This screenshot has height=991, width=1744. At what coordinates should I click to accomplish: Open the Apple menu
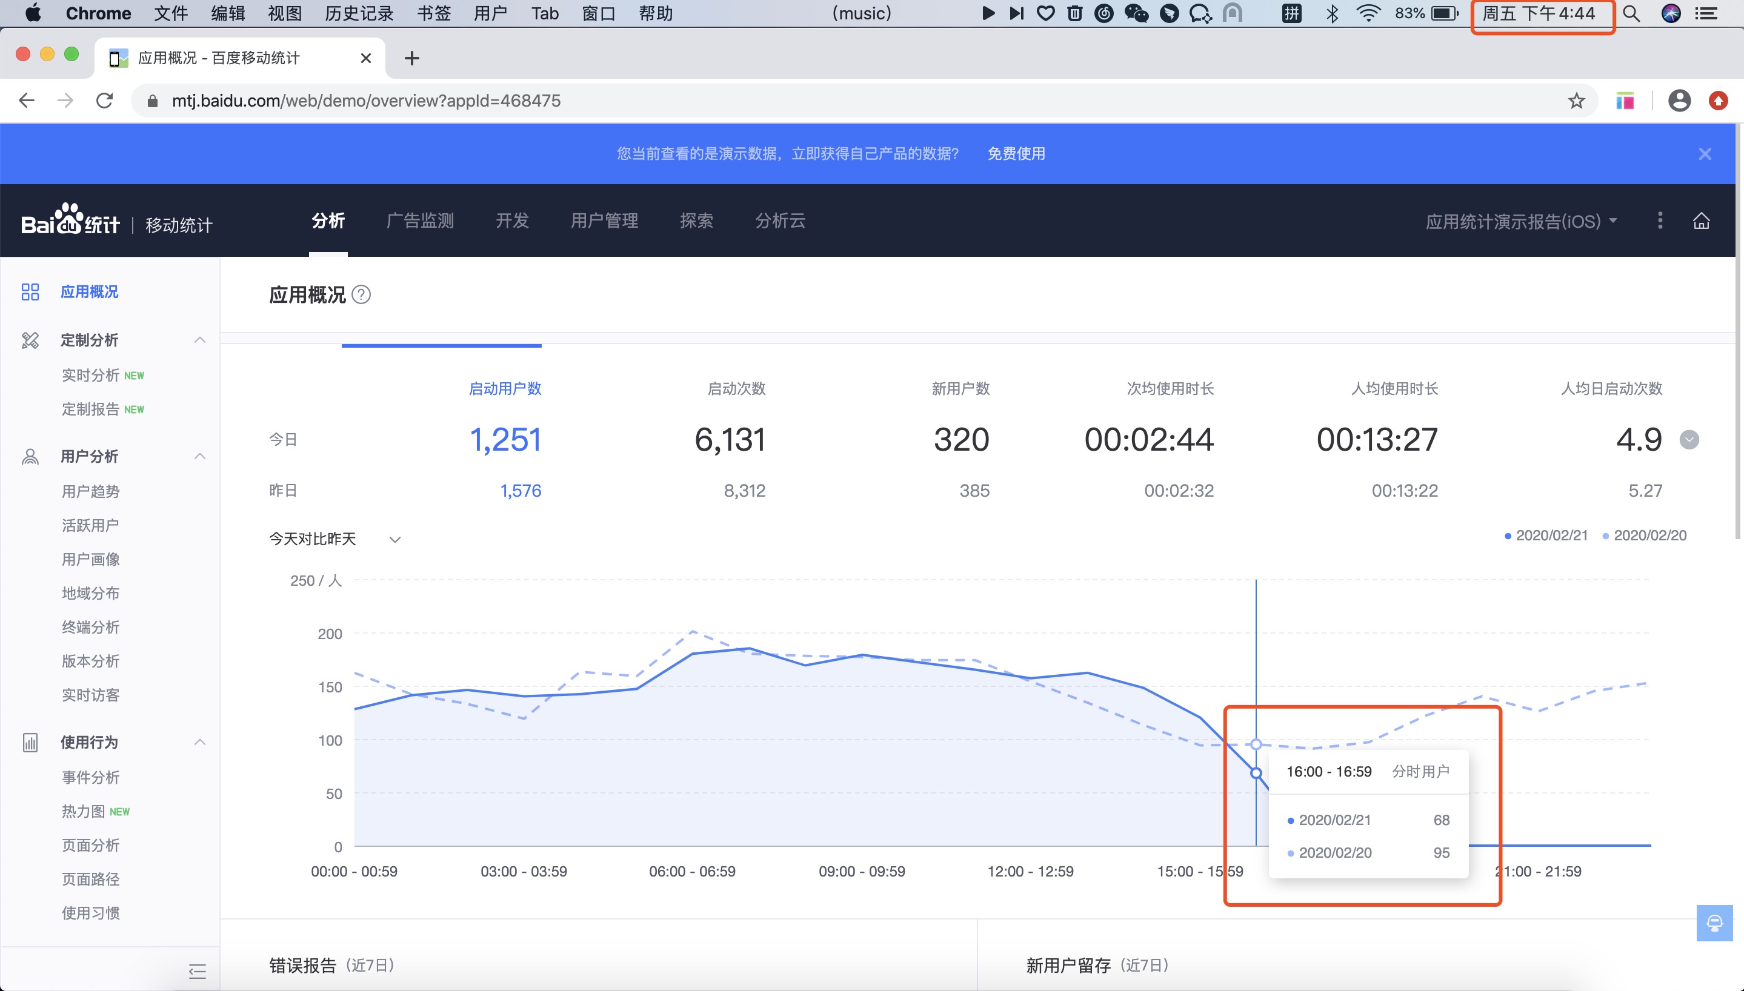click(32, 13)
